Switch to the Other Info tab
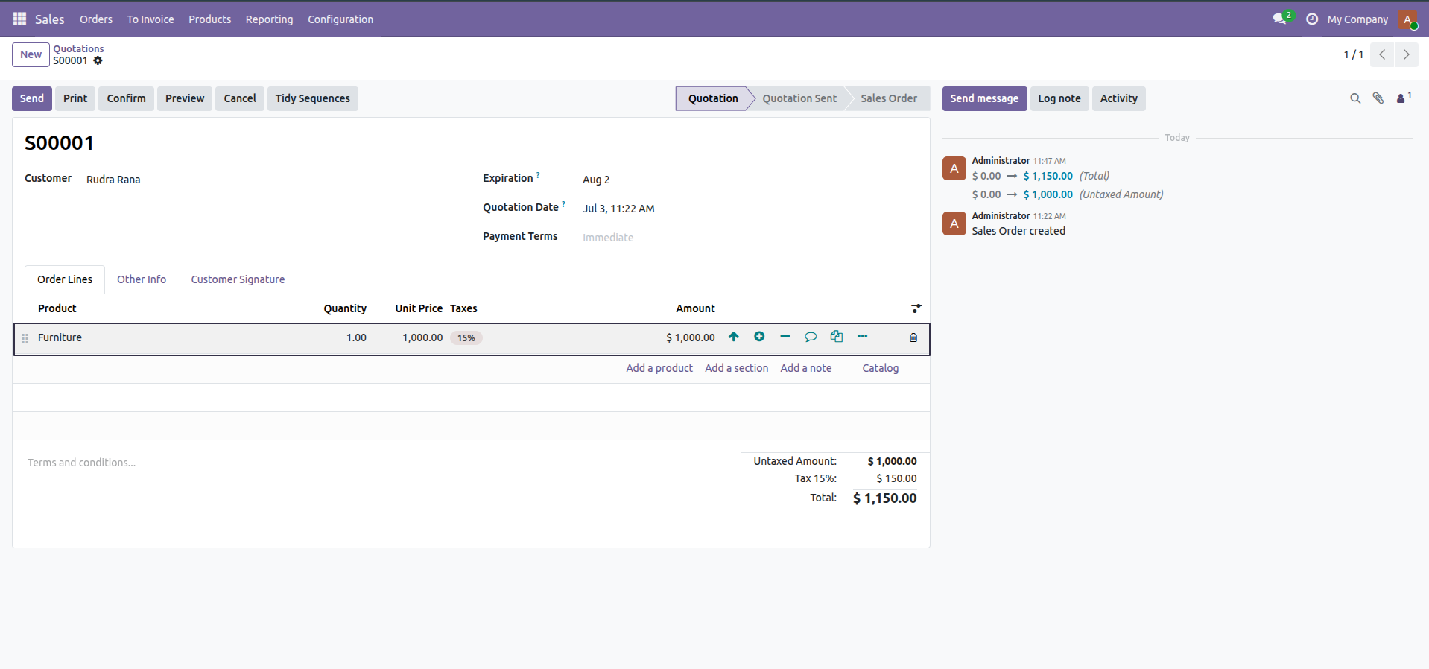Screen dimensions: 1429x669 pos(142,279)
